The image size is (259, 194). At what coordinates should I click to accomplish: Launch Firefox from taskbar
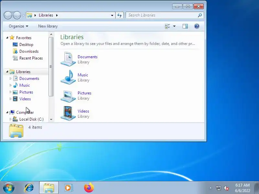89,188
